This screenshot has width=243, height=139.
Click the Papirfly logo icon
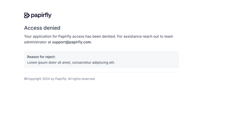pos(27,15)
